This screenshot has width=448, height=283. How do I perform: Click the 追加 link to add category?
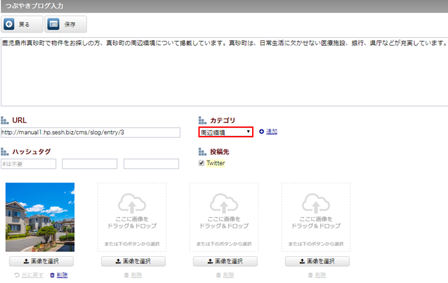pyautogui.click(x=271, y=132)
